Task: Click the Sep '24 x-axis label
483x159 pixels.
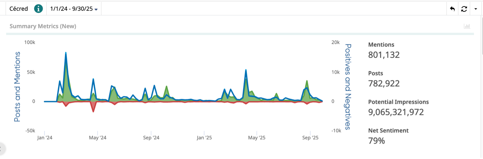Action: point(151,138)
